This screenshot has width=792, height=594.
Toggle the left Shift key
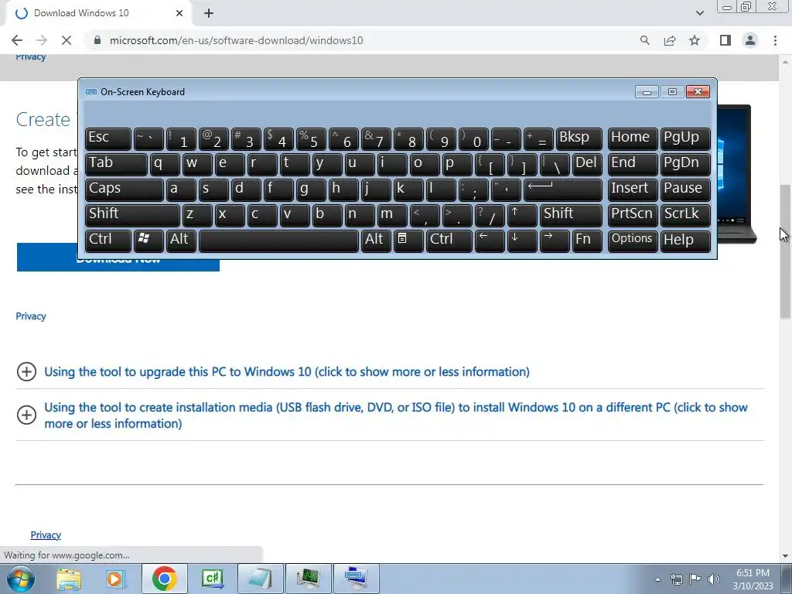[132, 216]
